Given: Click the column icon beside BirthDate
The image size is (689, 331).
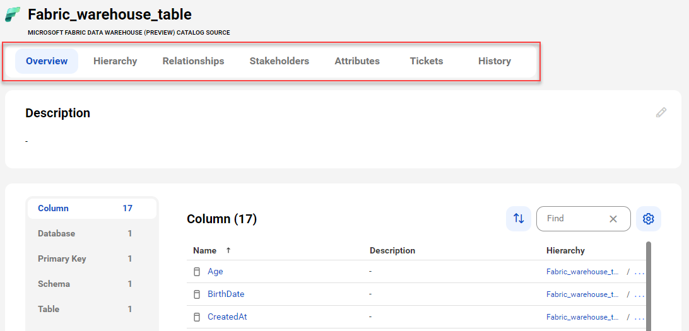Looking at the screenshot, I should click(x=197, y=294).
